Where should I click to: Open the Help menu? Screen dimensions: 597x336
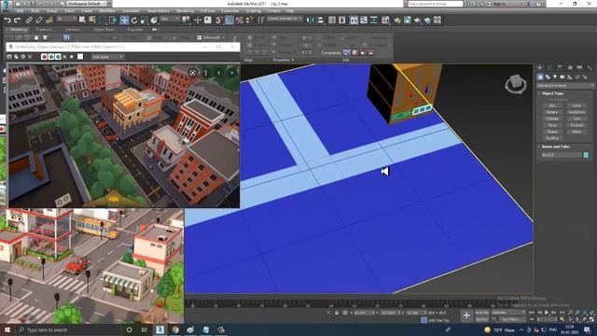point(290,11)
